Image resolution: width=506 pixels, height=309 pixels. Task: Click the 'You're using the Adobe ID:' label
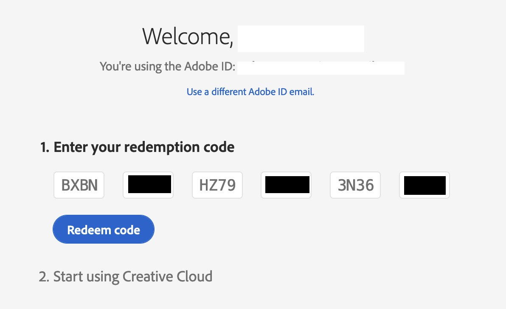[167, 67]
